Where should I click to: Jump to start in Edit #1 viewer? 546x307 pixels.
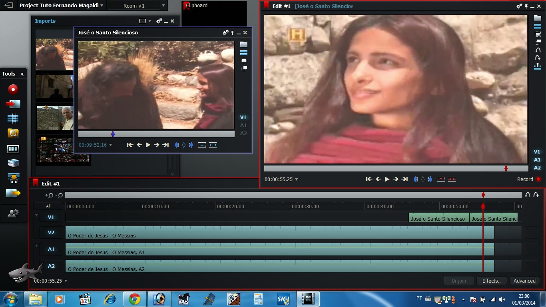[x=369, y=179]
